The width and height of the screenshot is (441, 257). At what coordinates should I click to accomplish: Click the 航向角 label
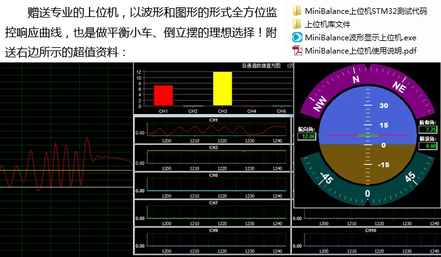(x=307, y=129)
